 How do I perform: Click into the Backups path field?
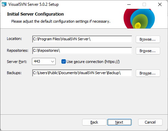(x=82, y=73)
